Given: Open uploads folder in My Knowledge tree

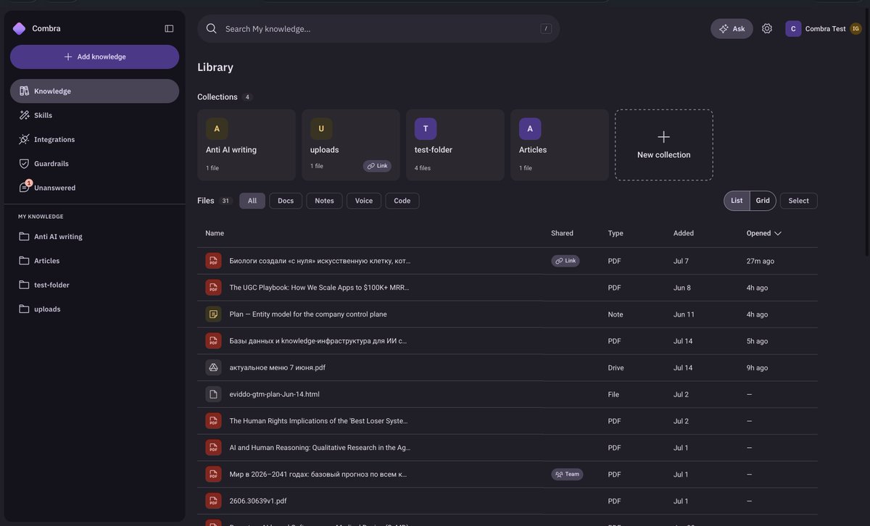Looking at the screenshot, I should coord(94,309).
